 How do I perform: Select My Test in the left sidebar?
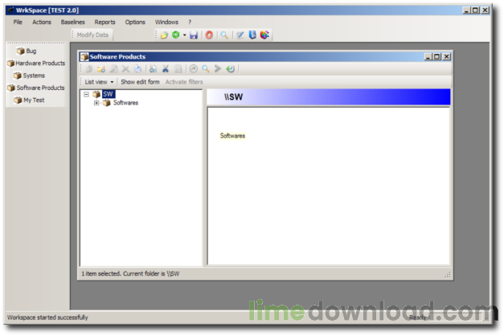[x=29, y=100]
